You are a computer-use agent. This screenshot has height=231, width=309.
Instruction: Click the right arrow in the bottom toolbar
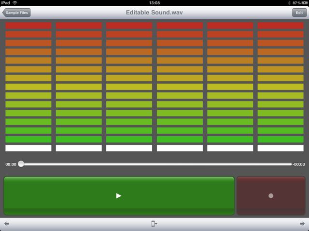302,223
